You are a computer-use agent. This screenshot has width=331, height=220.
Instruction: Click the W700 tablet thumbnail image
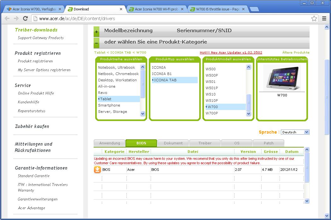[282, 78]
